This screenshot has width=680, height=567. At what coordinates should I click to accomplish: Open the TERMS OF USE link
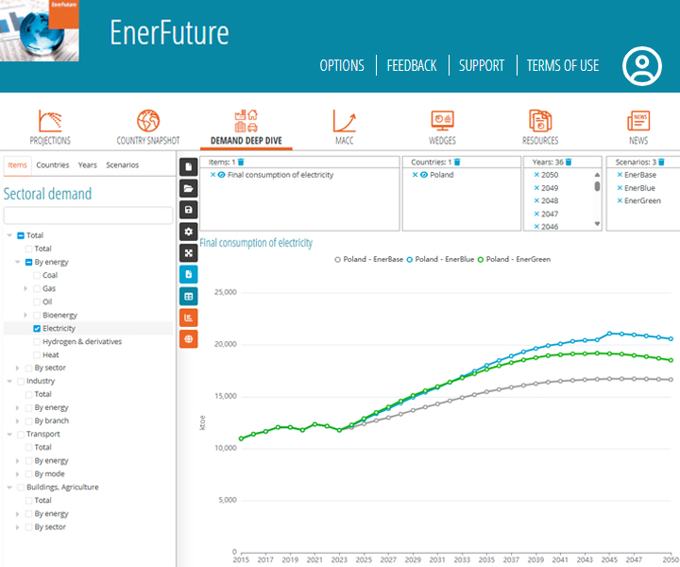563,65
